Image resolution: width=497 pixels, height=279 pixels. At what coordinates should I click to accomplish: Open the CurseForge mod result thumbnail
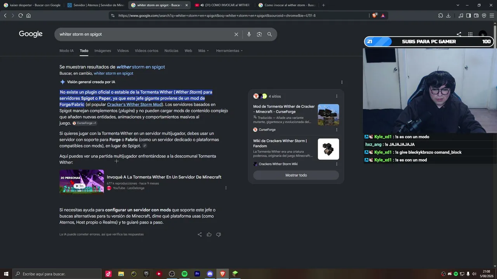tap(328, 115)
